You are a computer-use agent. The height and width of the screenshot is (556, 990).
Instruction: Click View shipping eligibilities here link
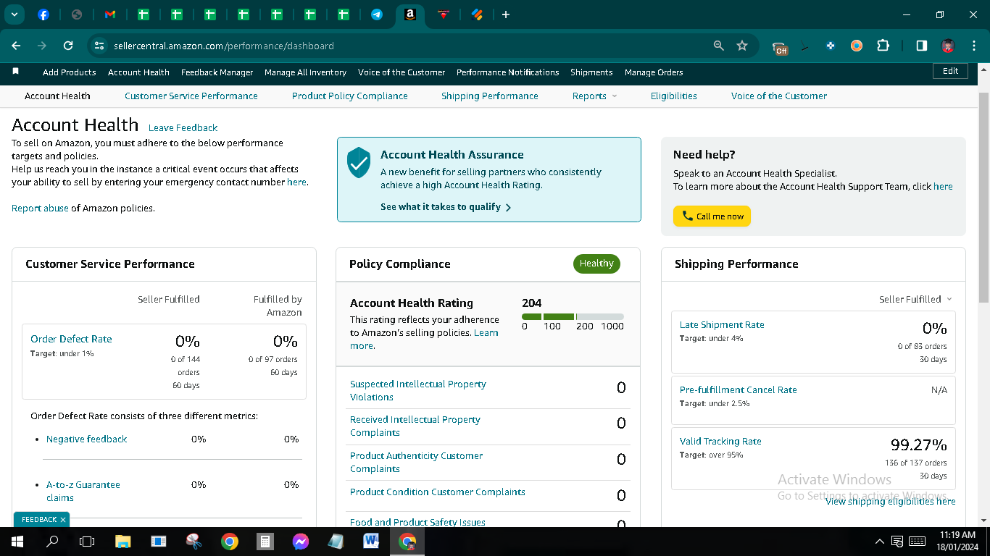click(891, 502)
